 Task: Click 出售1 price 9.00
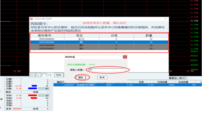[19, 89]
